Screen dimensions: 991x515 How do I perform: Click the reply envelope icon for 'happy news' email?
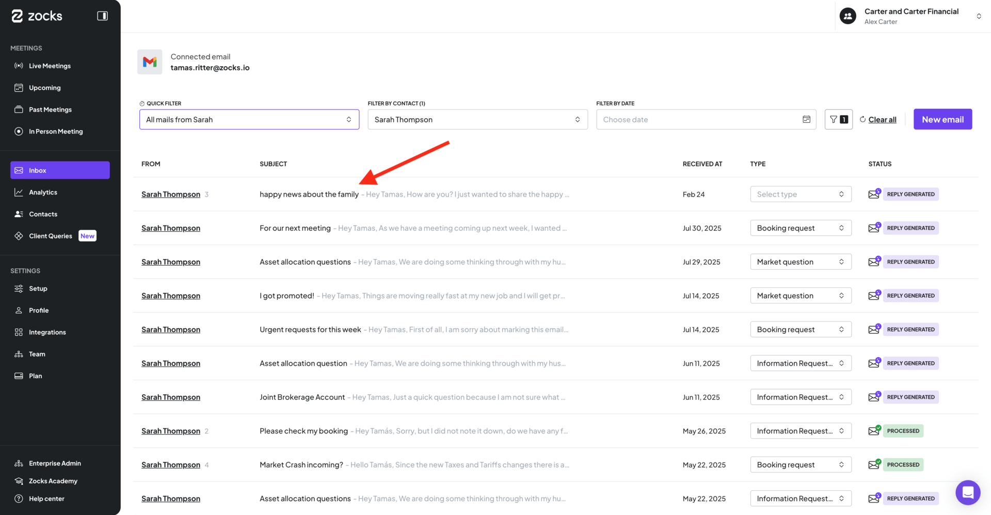click(874, 194)
